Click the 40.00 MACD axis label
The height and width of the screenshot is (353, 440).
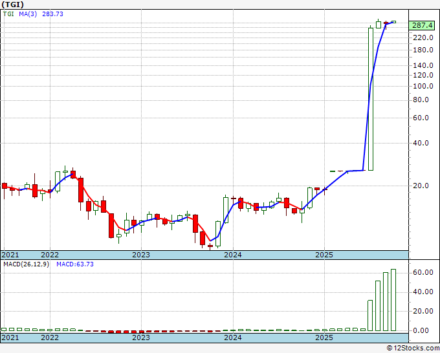coord(423,292)
